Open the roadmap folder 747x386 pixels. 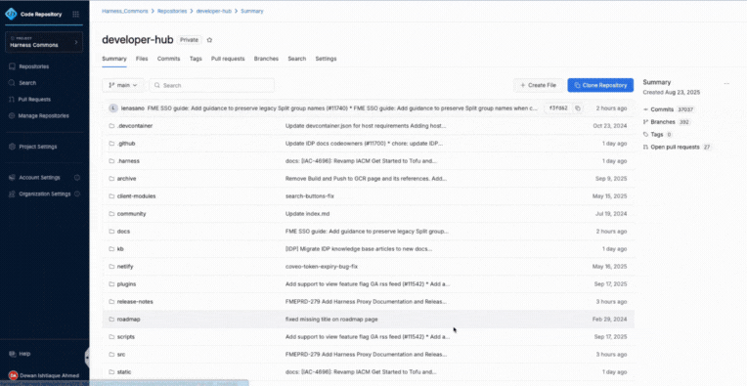tap(129, 320)
